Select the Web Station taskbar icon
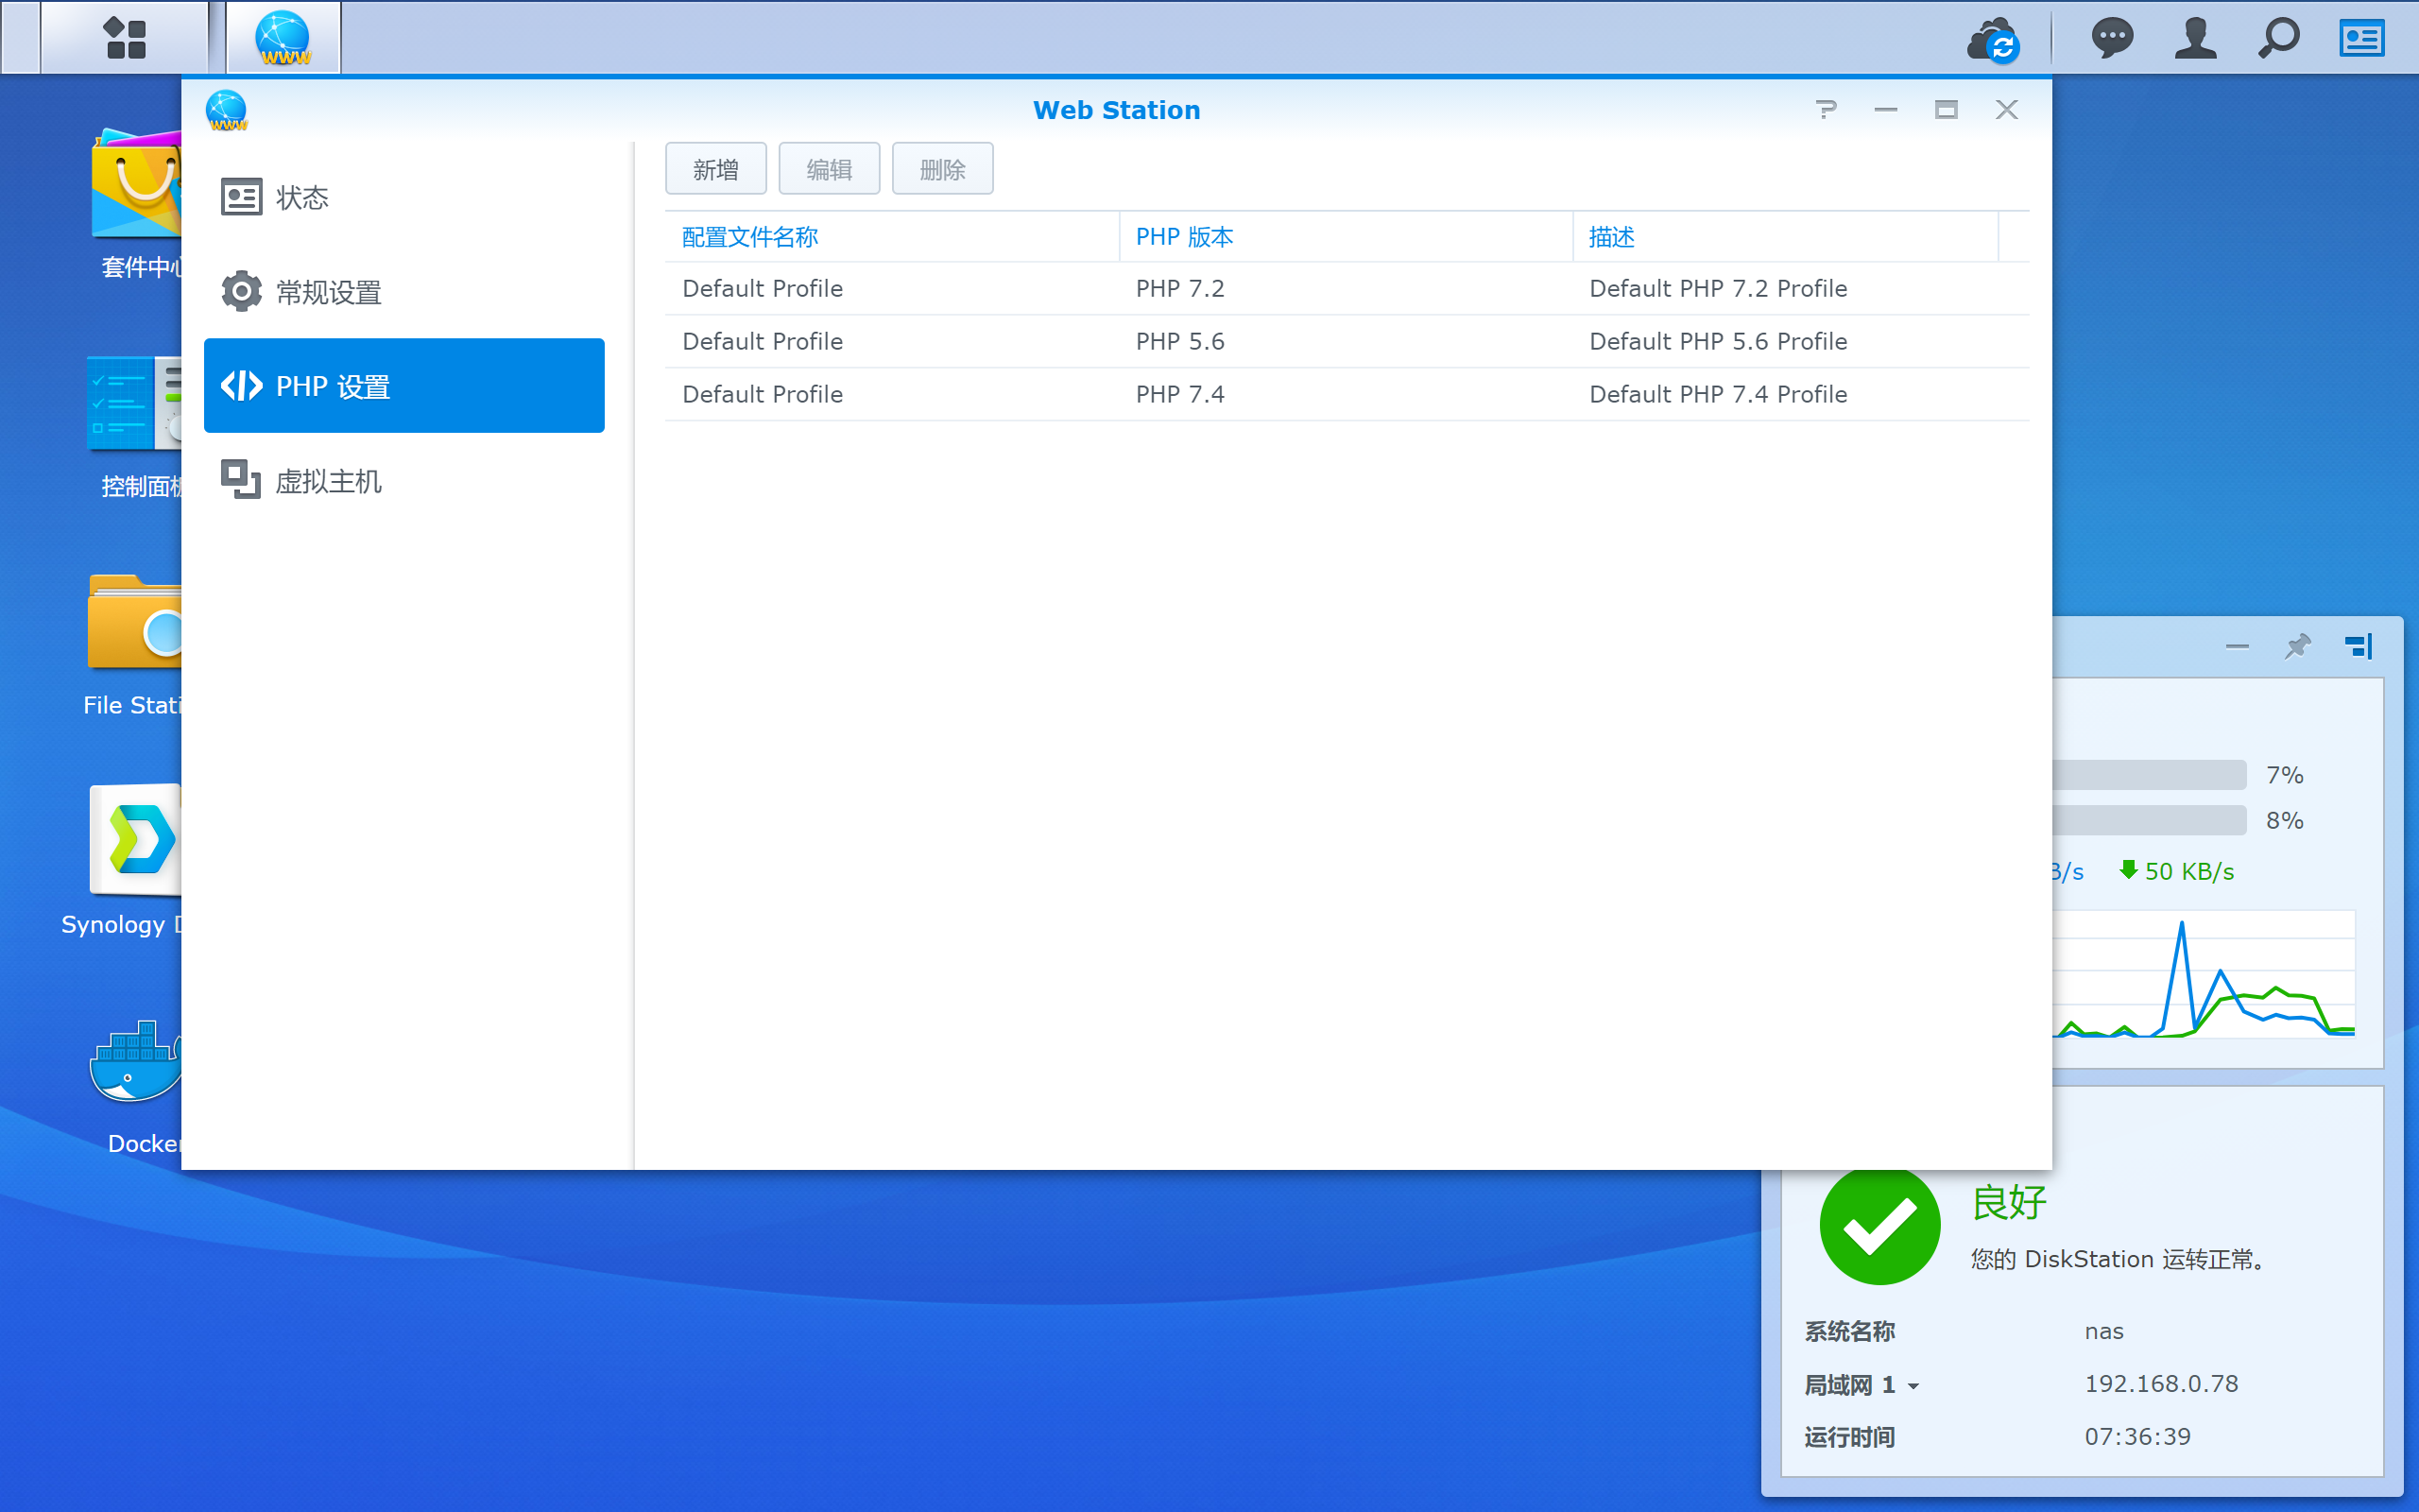Viewport: 2419px width, 1512px height. [x=283, y=38]
